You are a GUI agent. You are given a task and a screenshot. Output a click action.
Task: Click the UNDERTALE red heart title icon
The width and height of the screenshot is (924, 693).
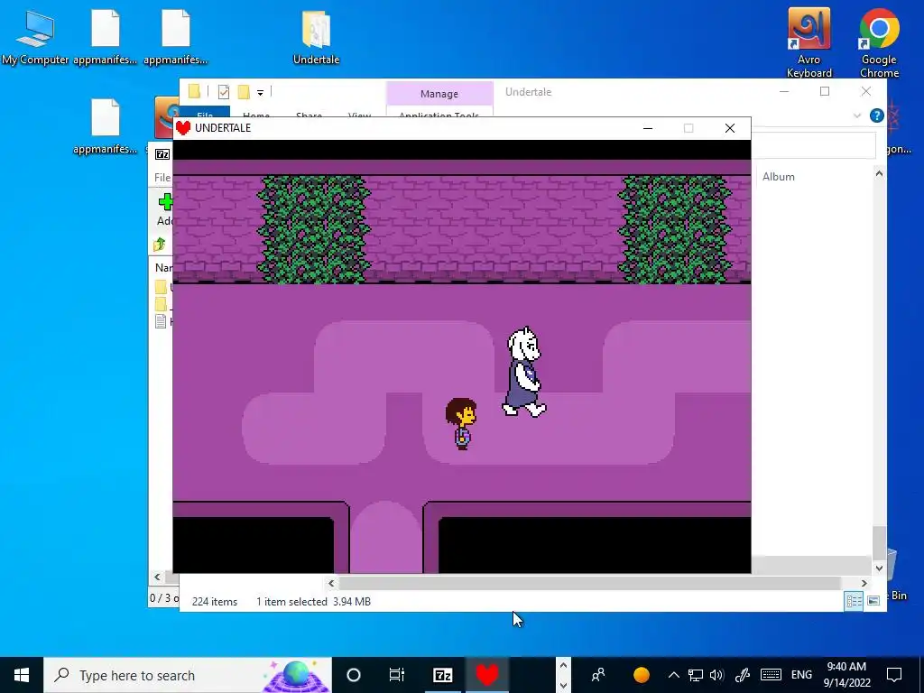click(183, 128)
